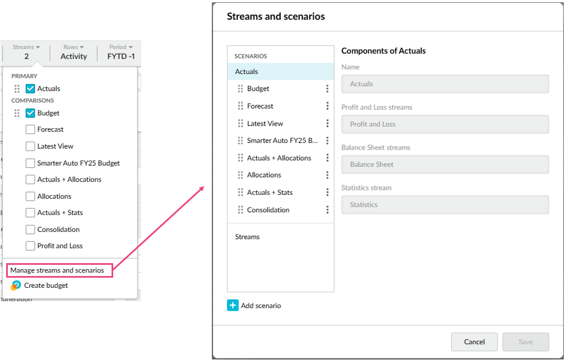Screen dimensions: 566x360
Task: Uncheck the Budget comparison checkbox
Action: pos(30,113)
